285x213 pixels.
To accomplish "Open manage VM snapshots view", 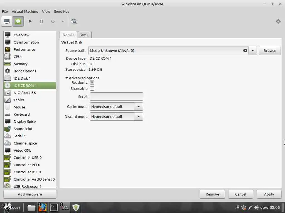I will tap(74, 21).
